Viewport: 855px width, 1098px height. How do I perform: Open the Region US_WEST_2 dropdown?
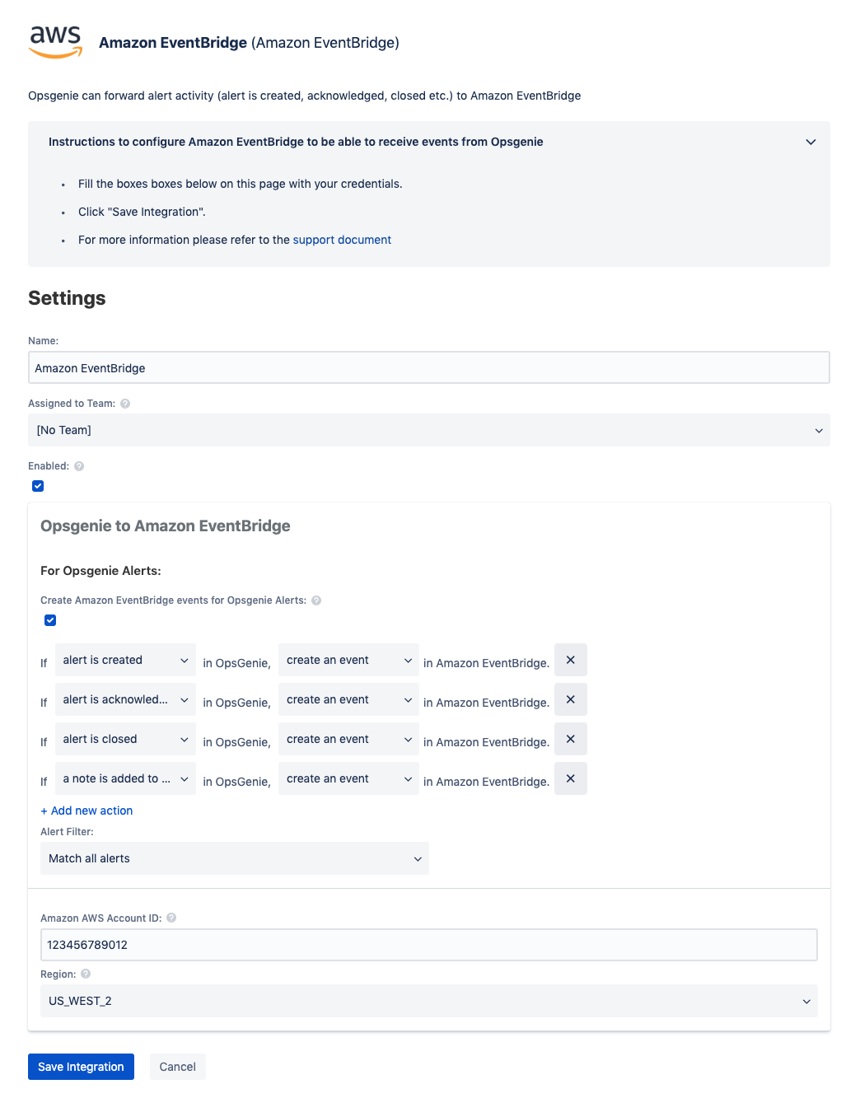(x=429, y=1001)
